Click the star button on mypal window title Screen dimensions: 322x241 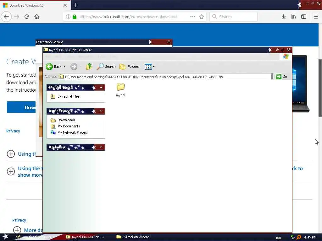(x=270, y=50)
